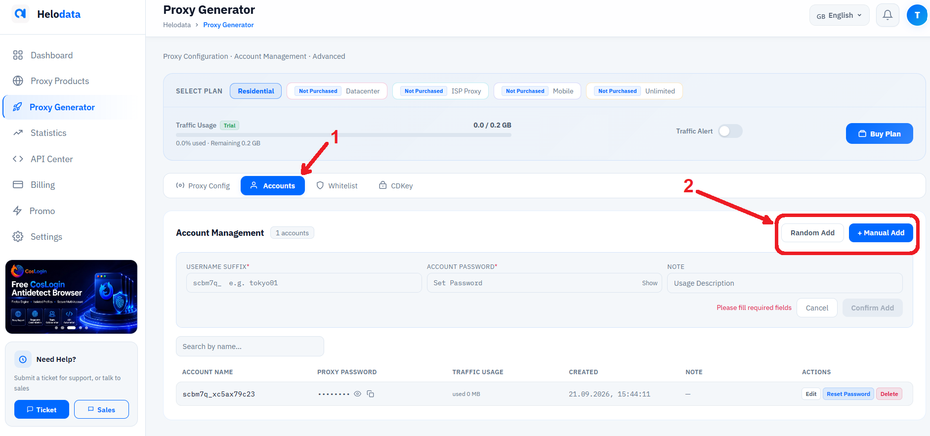Switch to the CDKey tab
The image size is (930, 436).
click(x=396, y=186)
